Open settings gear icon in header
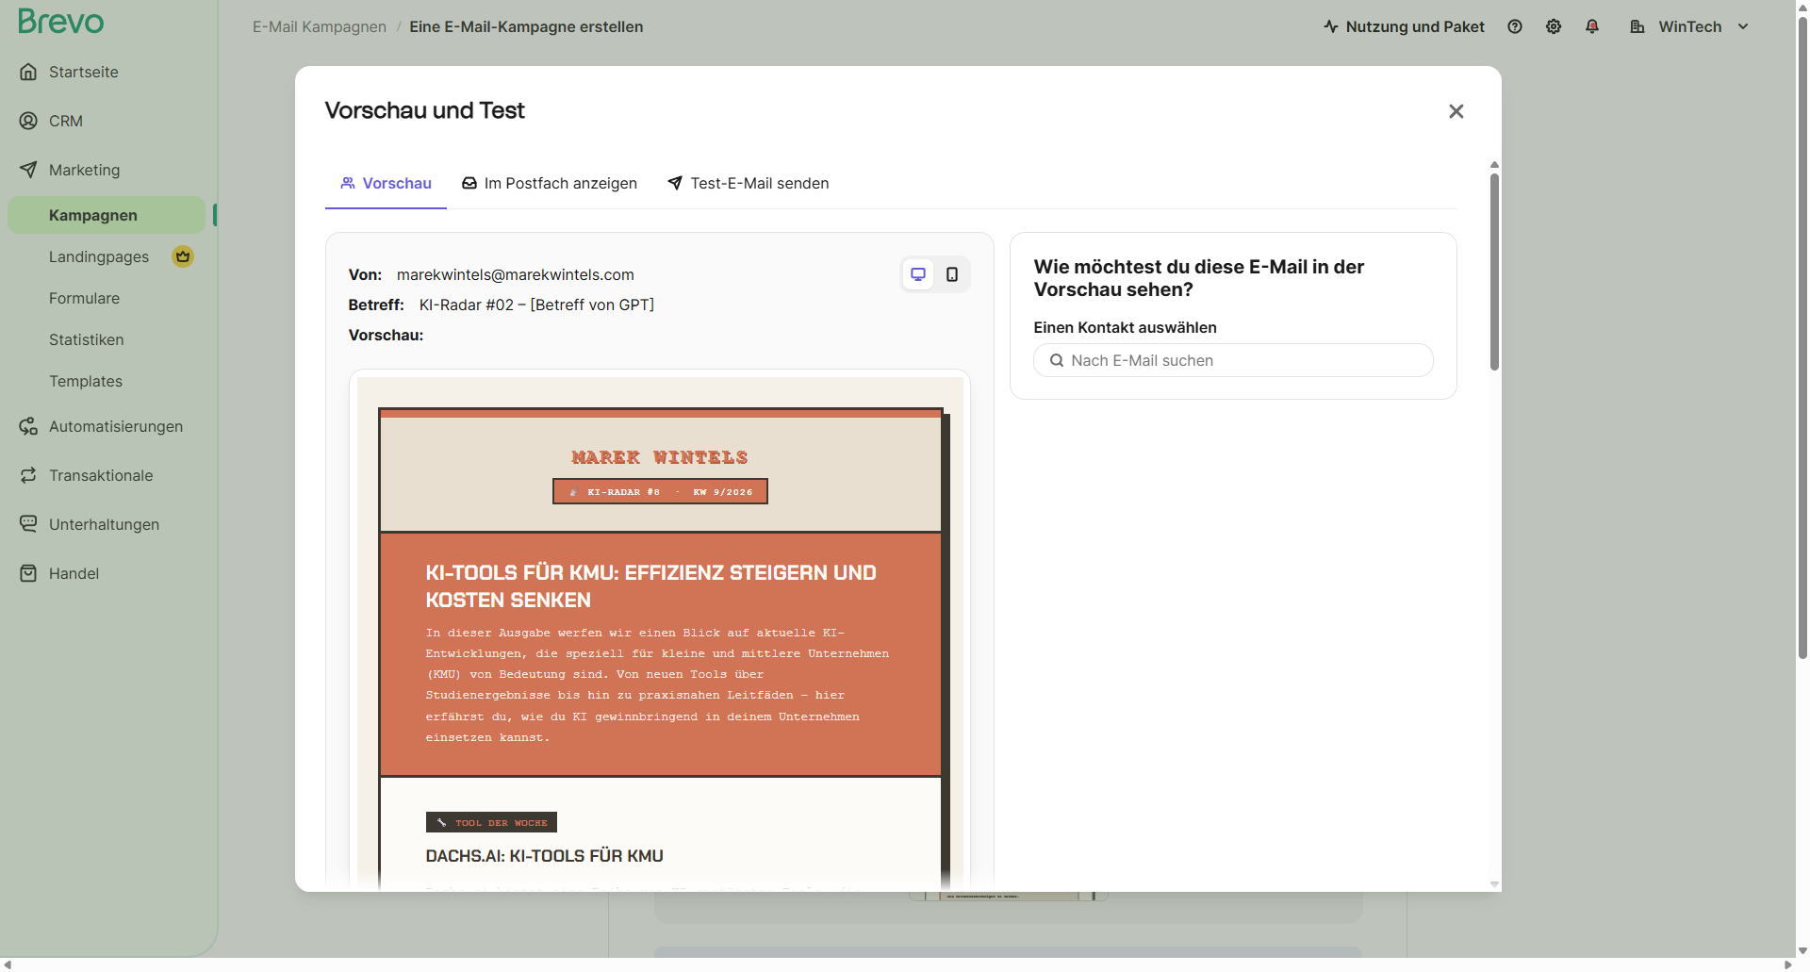 click(x=1554, y=26)
